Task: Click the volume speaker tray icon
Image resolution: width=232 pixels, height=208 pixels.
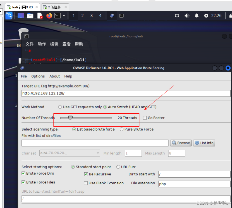Action: (x=187, y=16)
